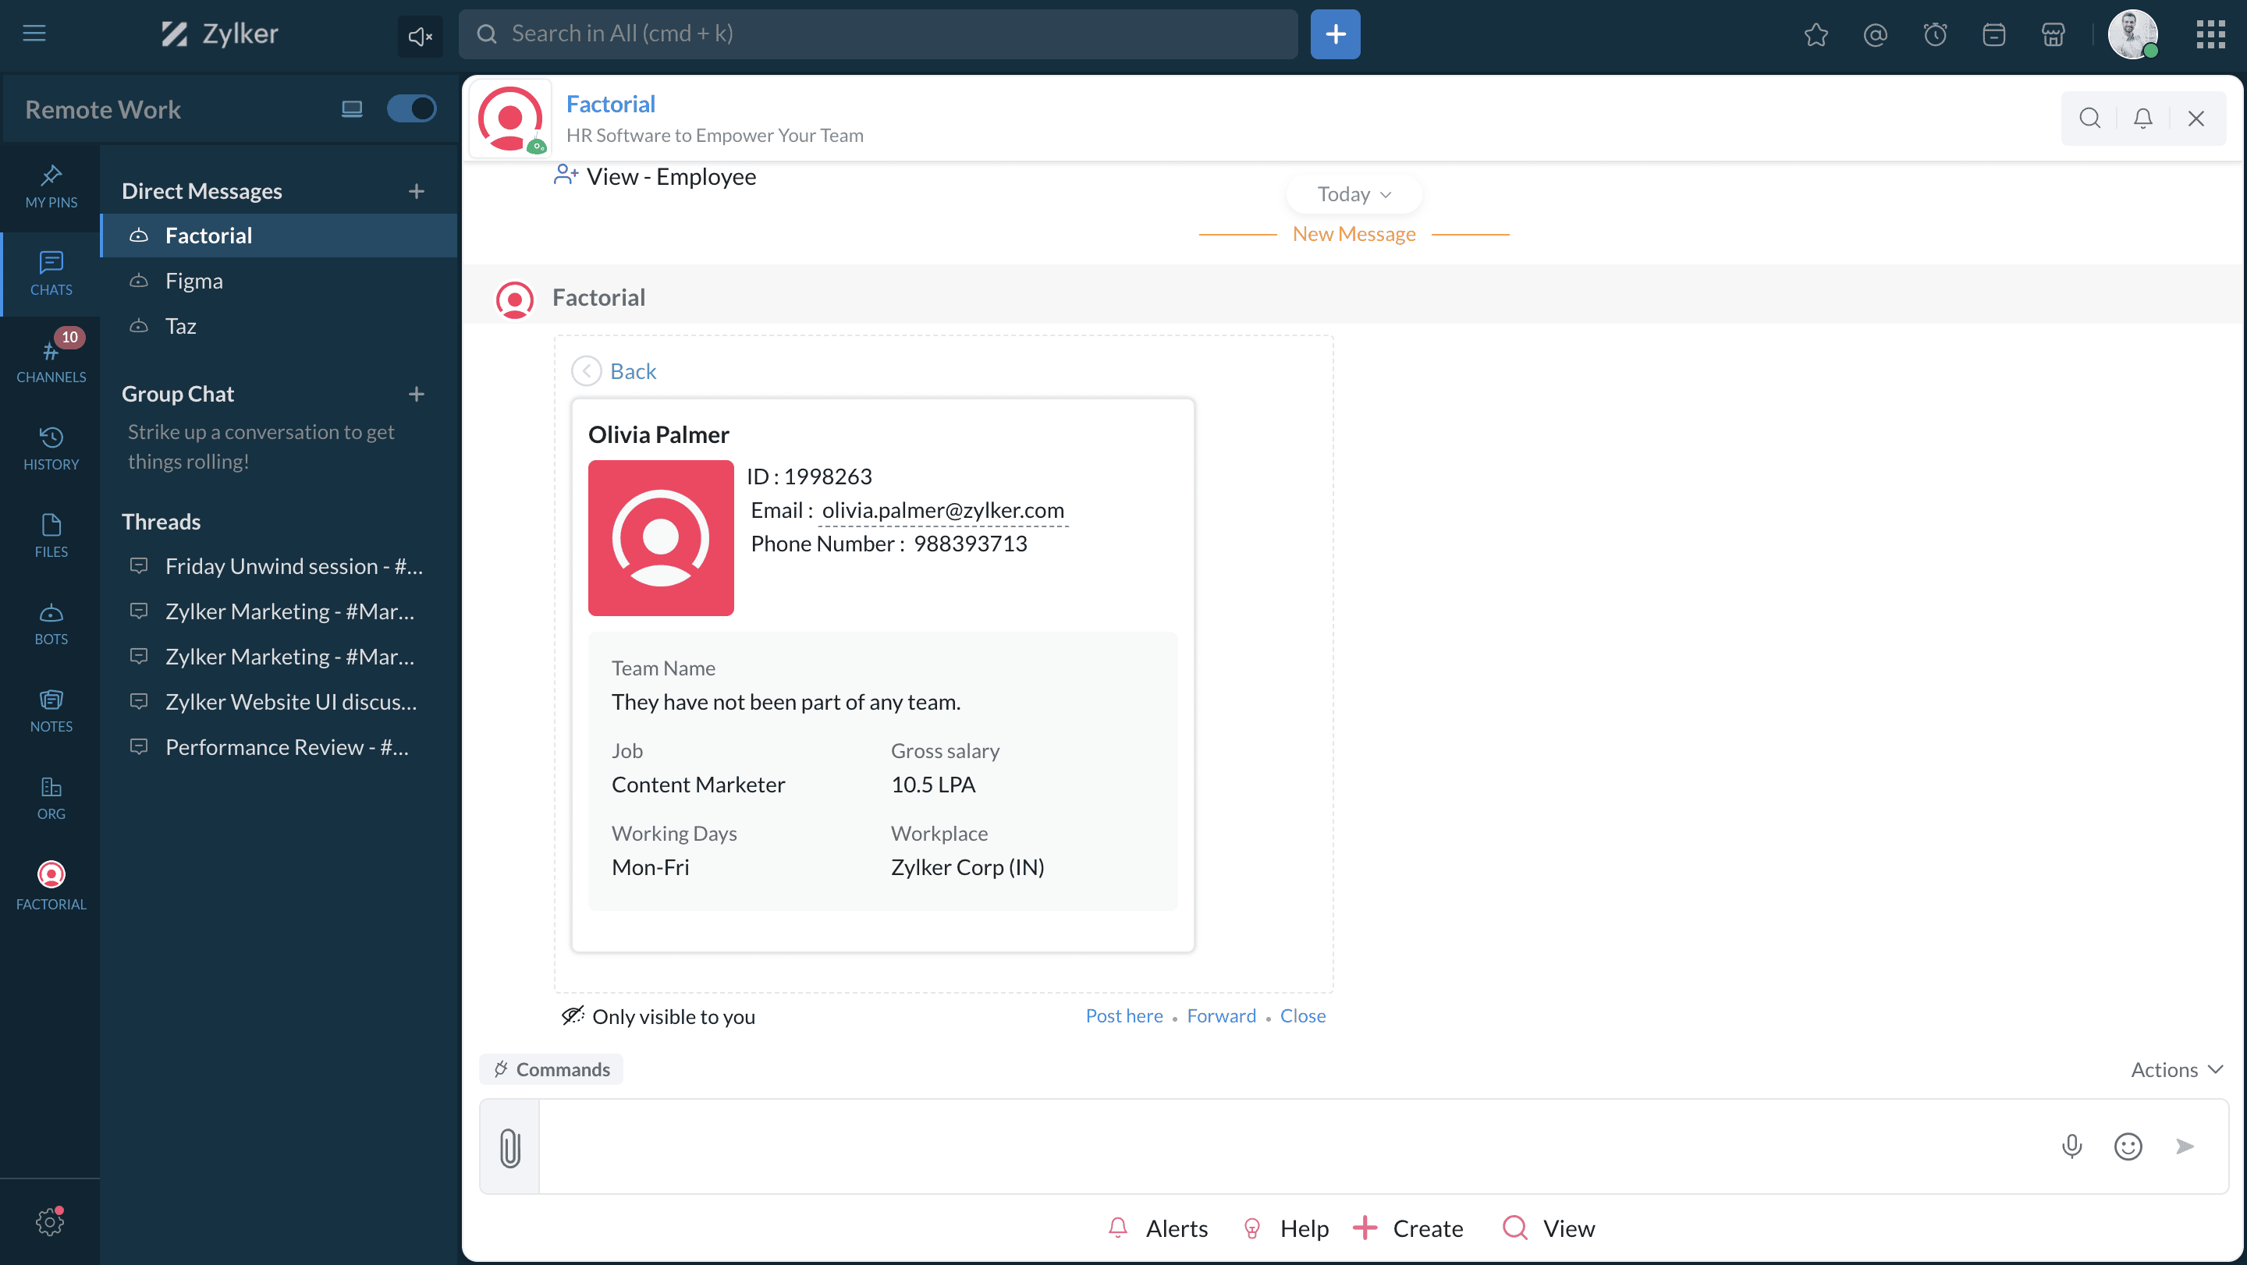Viewport: 2247px width, 1265px height.
Task: Open the Commands button
Action: (x=552, y=1068)
